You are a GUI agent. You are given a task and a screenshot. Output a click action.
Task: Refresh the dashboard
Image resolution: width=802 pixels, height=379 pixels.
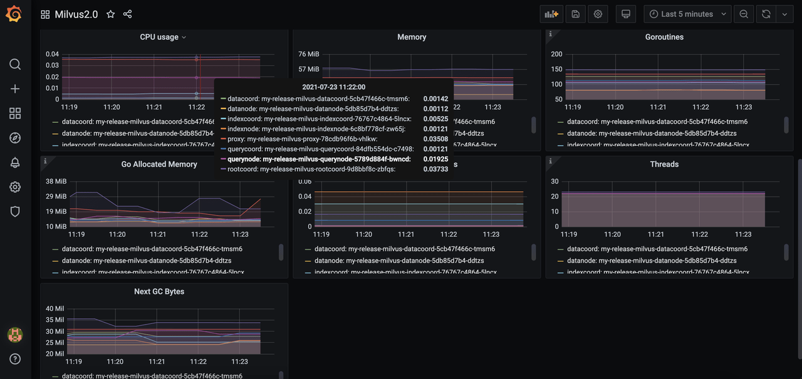coord(766,14)
